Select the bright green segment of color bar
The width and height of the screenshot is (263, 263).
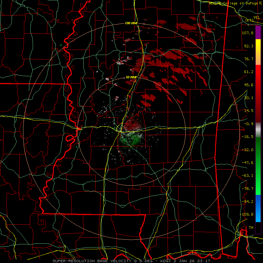pyautogui.click(x=258, y=184)
